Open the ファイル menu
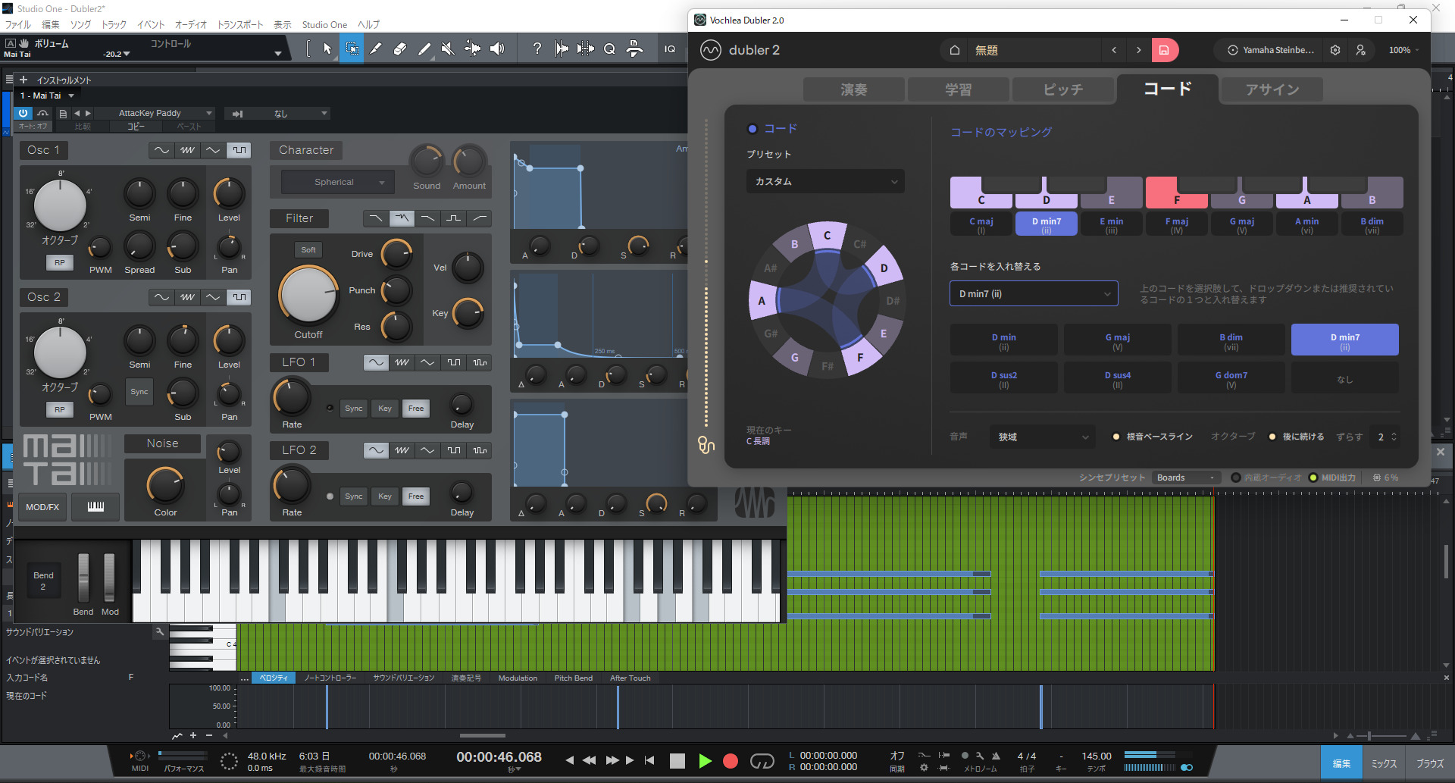Image resolution: width=1455 pixels, height=783 pixels. [18, 24]
